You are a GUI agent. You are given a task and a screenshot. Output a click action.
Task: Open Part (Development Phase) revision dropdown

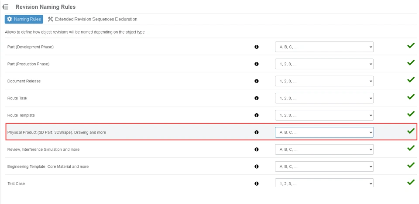coord(324,47)
